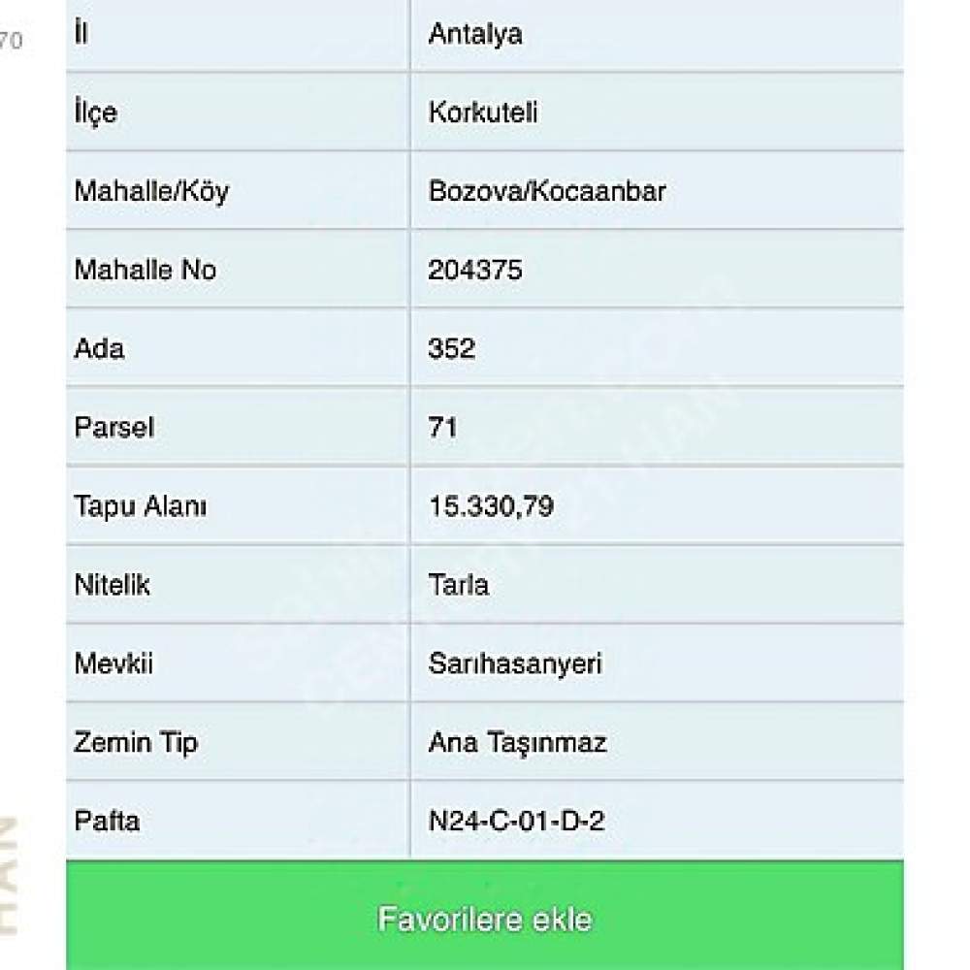Screen dimensions: 970x970
Task: Click the İlçe row label
Action: click(95, 113)
